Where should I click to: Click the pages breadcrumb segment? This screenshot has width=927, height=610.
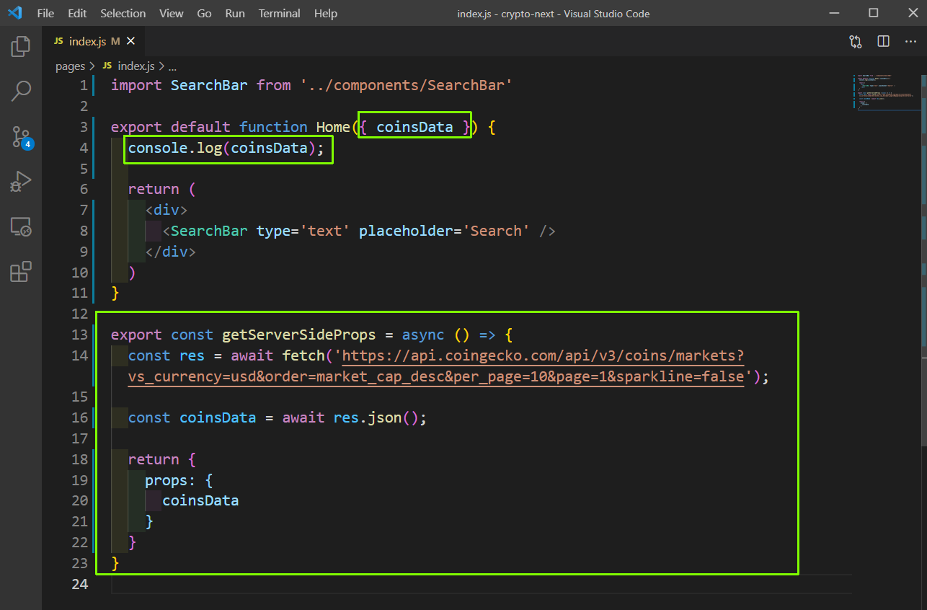[70, 66]
